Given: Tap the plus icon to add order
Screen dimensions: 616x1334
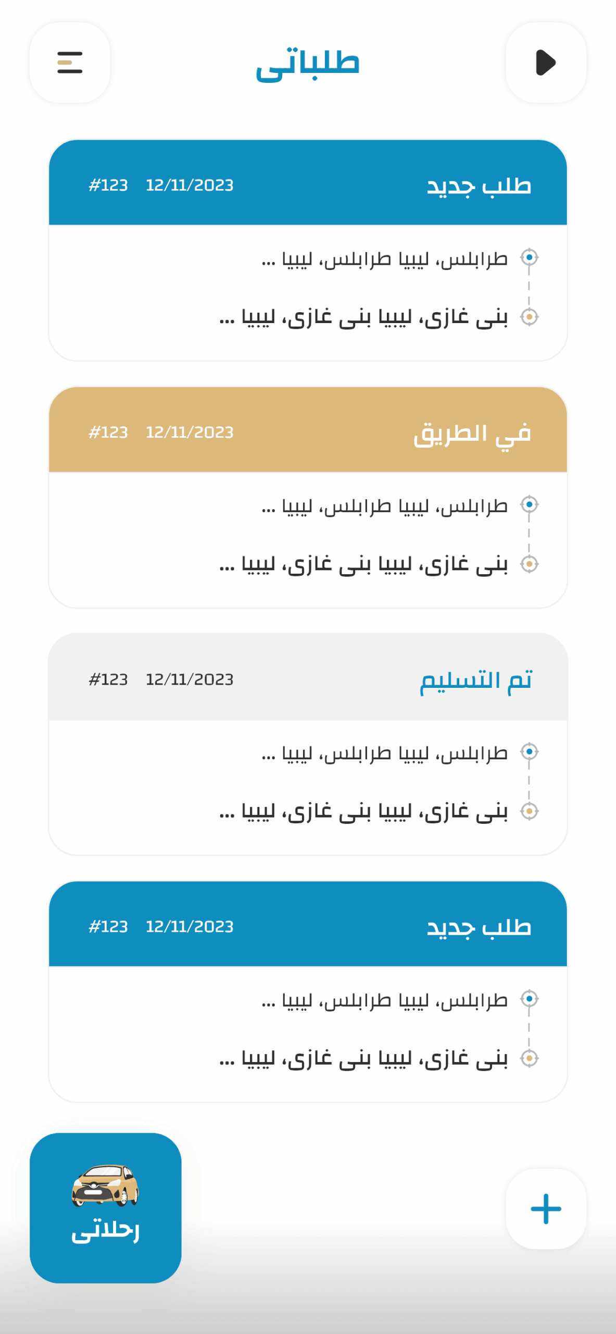Looking at the screenshot, I should pos(546,1208).
